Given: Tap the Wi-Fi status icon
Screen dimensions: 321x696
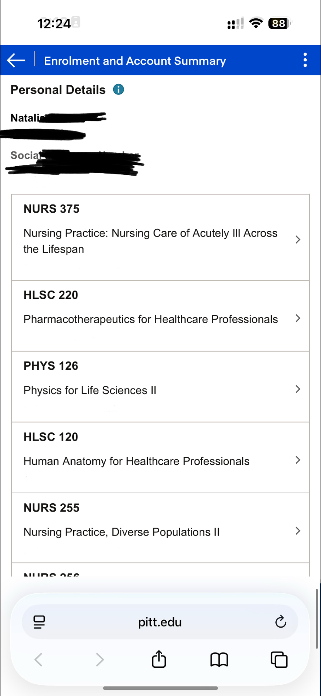Looking at the screenshot, I should pyautogui.click(x=257, y=23).
